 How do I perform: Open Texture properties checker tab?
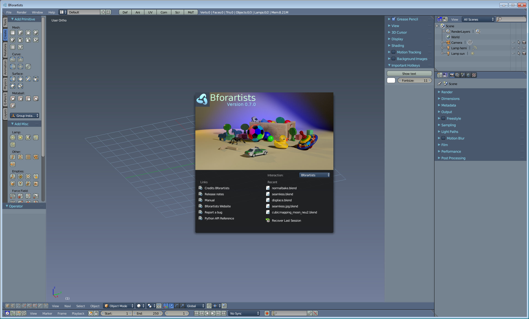(474, 75)
